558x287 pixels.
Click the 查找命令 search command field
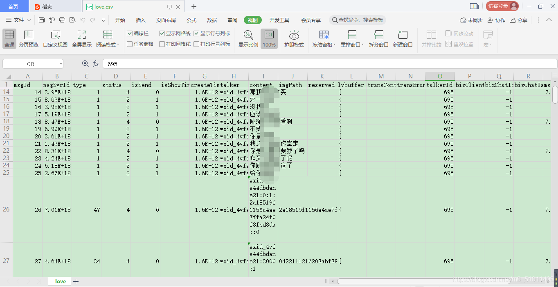click(x=358, y=20)
